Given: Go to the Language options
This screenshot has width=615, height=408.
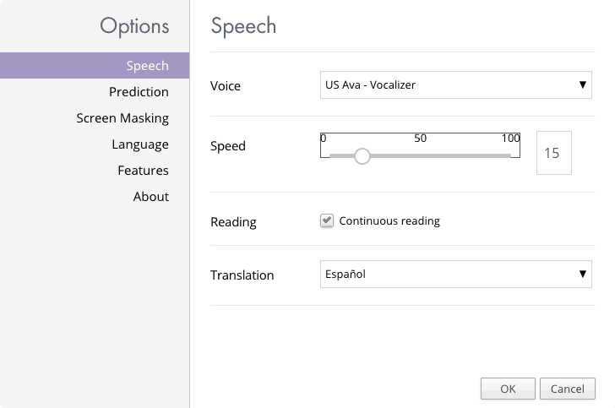Looking at the screenshot, I should [x=140, y=144].
